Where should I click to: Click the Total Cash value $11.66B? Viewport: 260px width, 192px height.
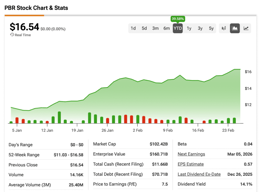point(160,164)
